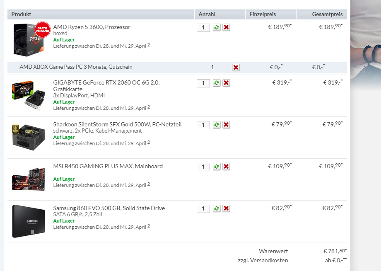This screenshot has height=271, width=381.
Task: Click Samsung SSD total price € 82,90
Action: pos(333,208)
